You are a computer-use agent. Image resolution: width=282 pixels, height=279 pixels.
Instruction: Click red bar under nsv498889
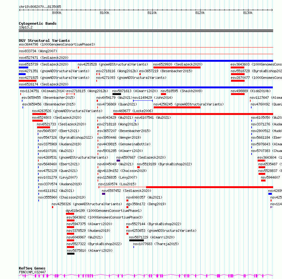pos(238,94)
